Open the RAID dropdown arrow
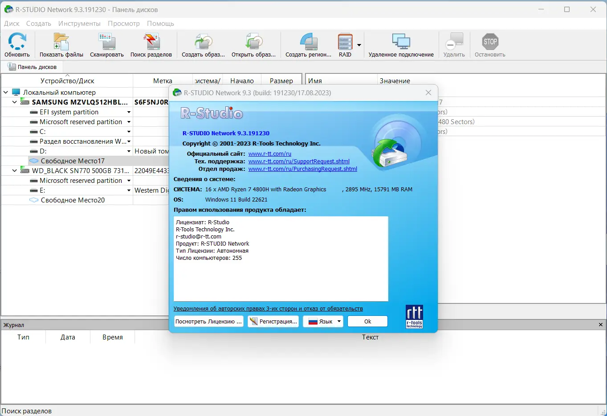The height and width of the screenshot is (416, 607). pos(359,45)
